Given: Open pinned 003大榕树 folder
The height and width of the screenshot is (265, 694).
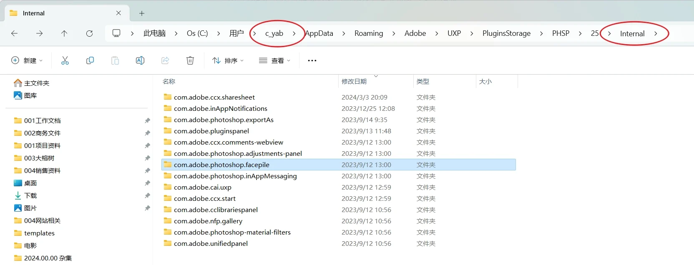Looking at the screenshot, I should coord(34,158).
